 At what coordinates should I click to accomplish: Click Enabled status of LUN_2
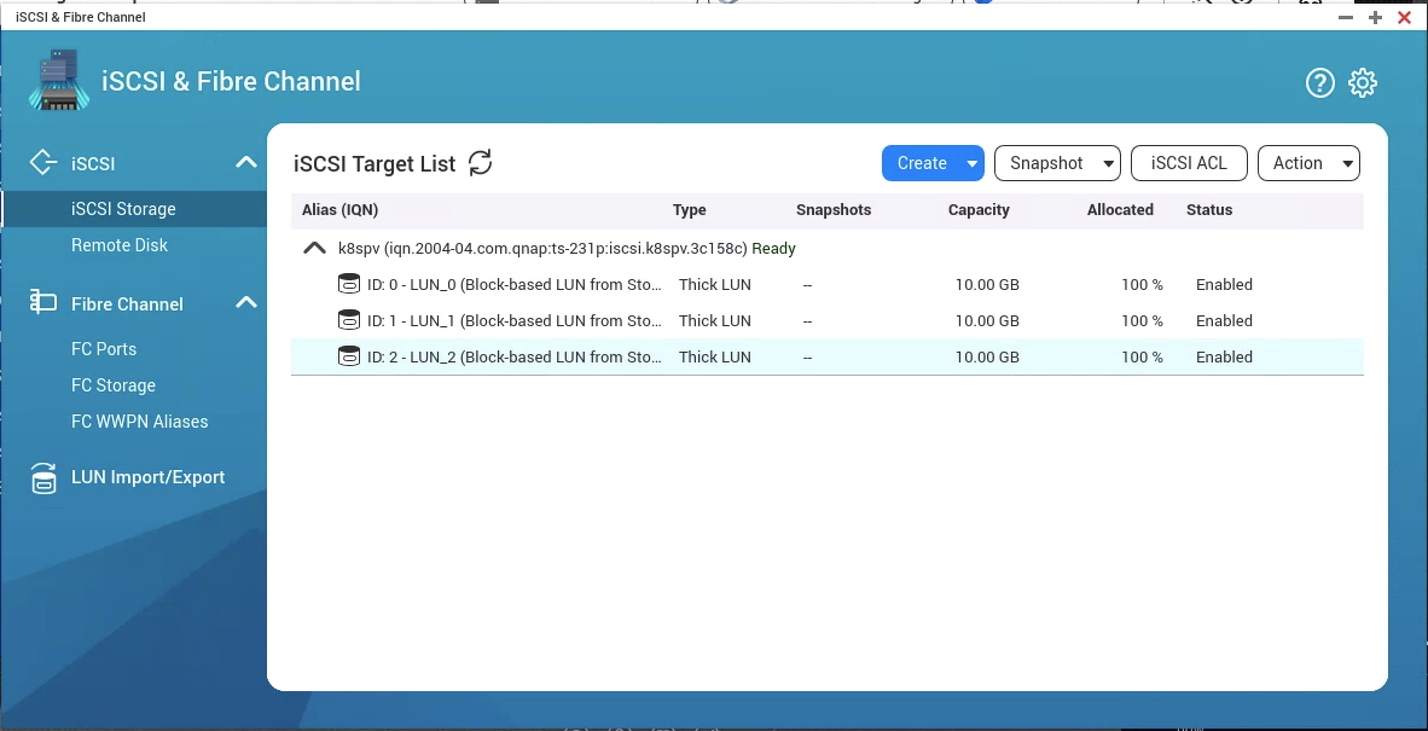click(x=1224, y=357)
